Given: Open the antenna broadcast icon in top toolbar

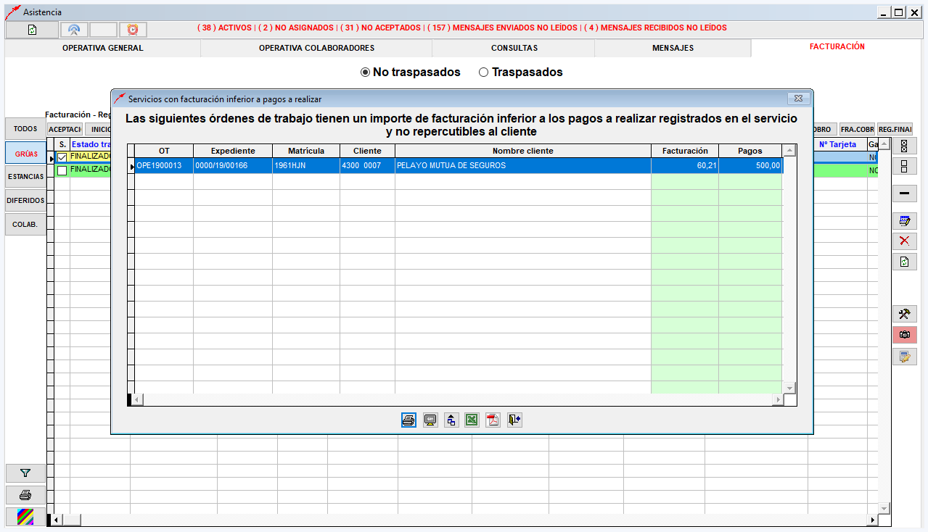Looking at the screenshot, I should (74, 30).
